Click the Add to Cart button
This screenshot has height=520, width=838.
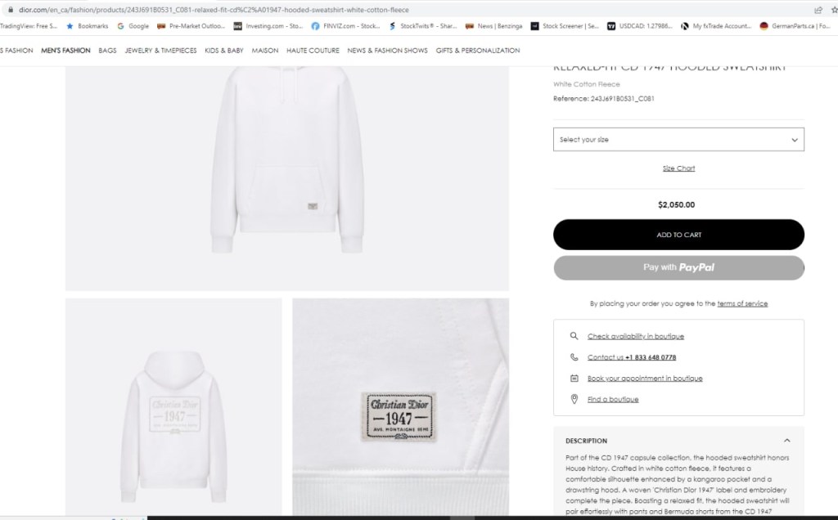678,235
